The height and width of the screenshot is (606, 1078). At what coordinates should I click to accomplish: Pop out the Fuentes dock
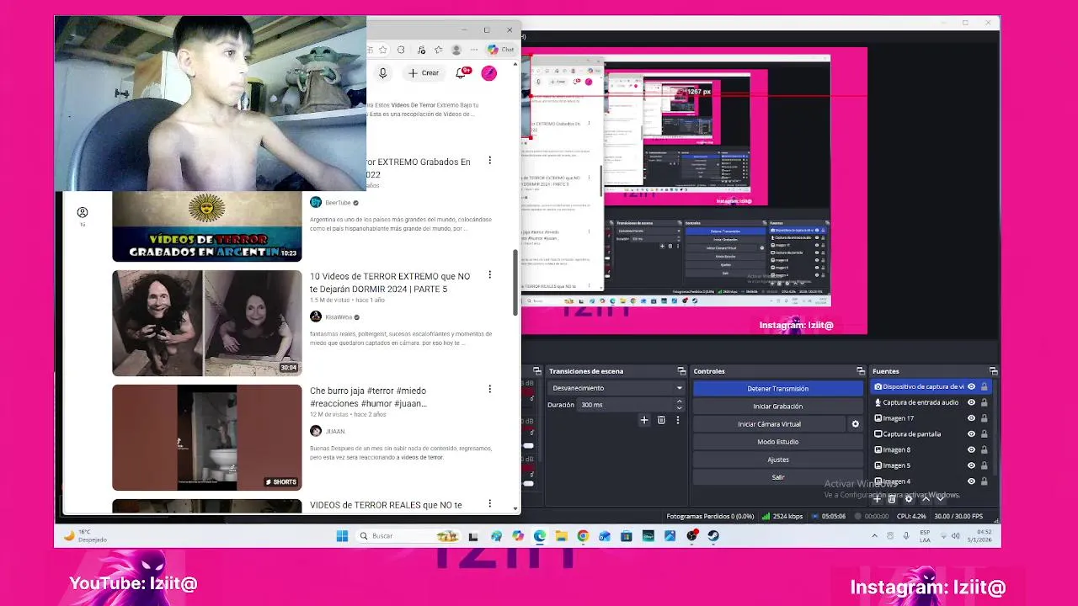(x=993, y=371)
